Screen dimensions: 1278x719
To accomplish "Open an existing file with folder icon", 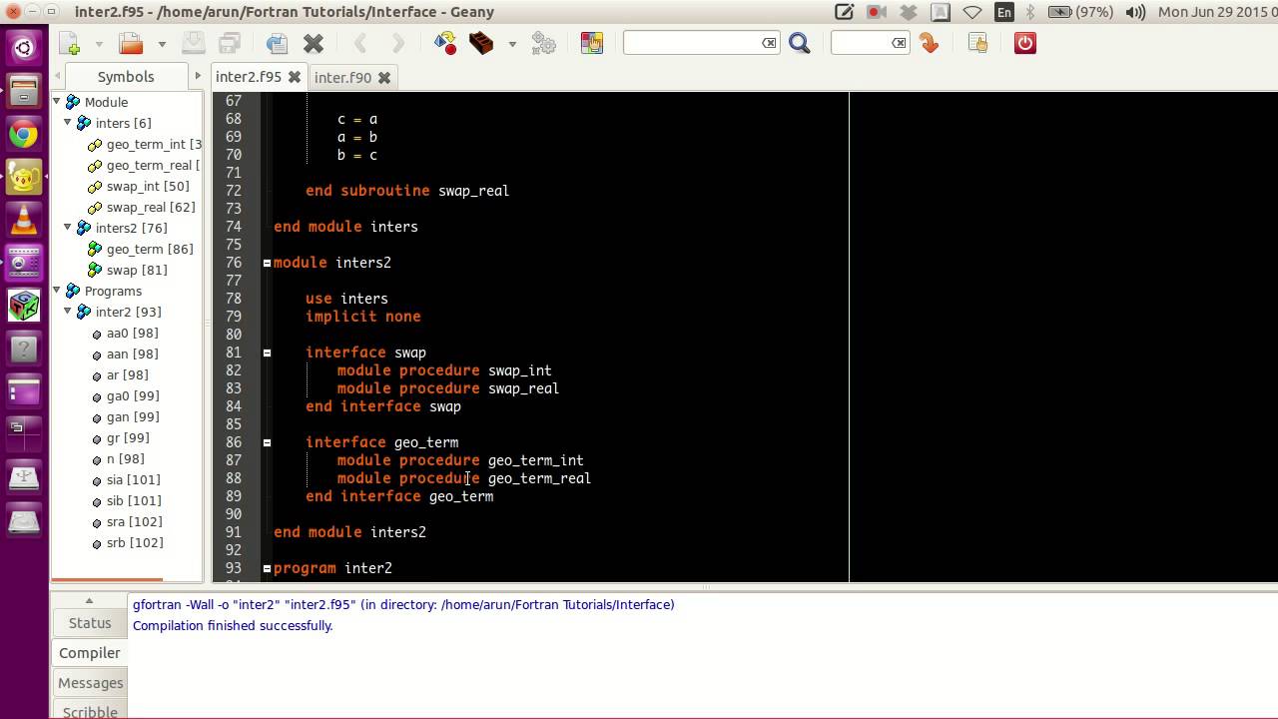I will [x=131, y=43].
